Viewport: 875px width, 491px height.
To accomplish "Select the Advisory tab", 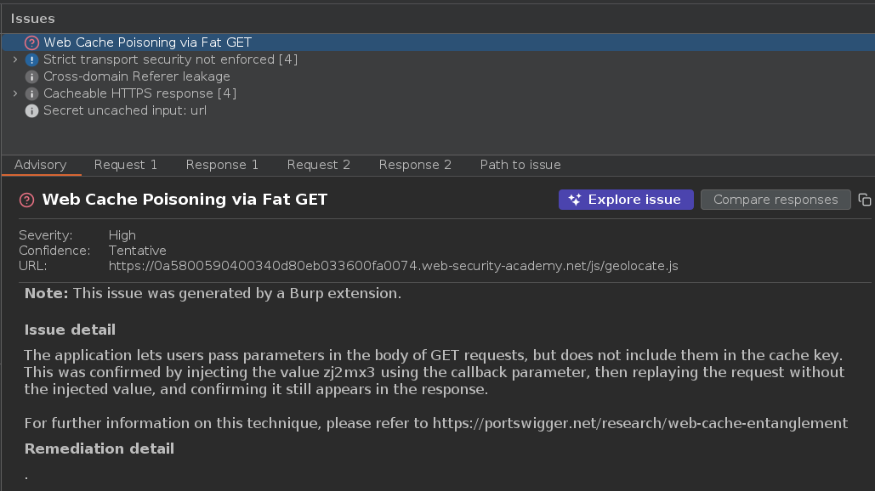I will tap(40, 165).
